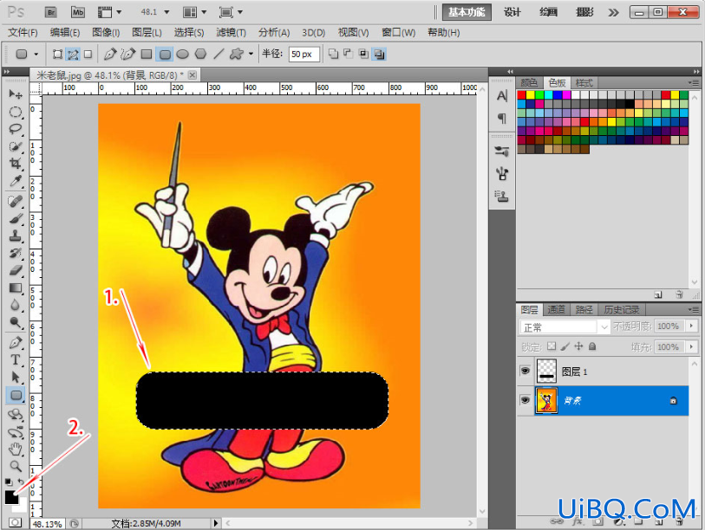Select the Zoom tool in the toolbox
Screen dimensions: 705x530
[16, 466]
